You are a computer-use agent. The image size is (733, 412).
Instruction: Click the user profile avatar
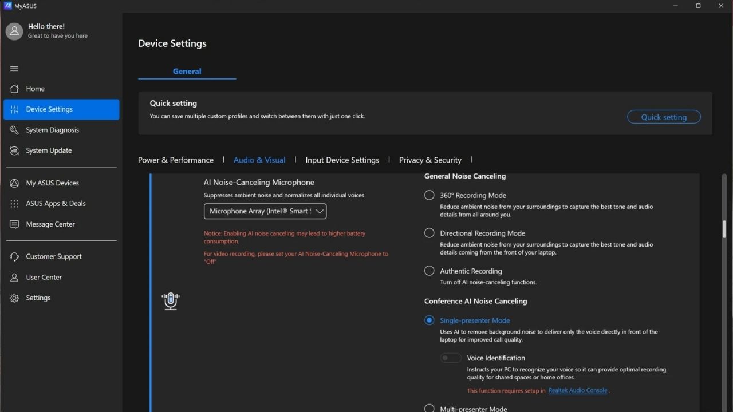(x=14, y=31)
